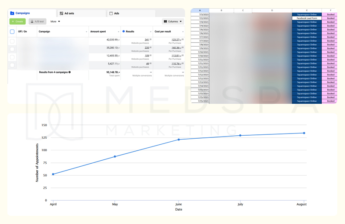
Task: Click the plus icon on Create button
Action: [x=13, y=22]
